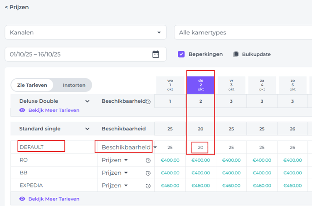Open the calendar icon in date range field

point(156,54)
